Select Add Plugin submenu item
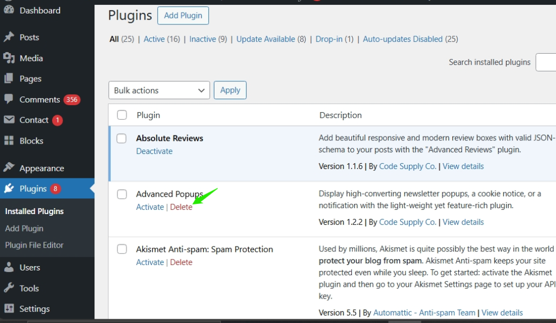Viewport: 556px width, 323px height. coord(24,229)
